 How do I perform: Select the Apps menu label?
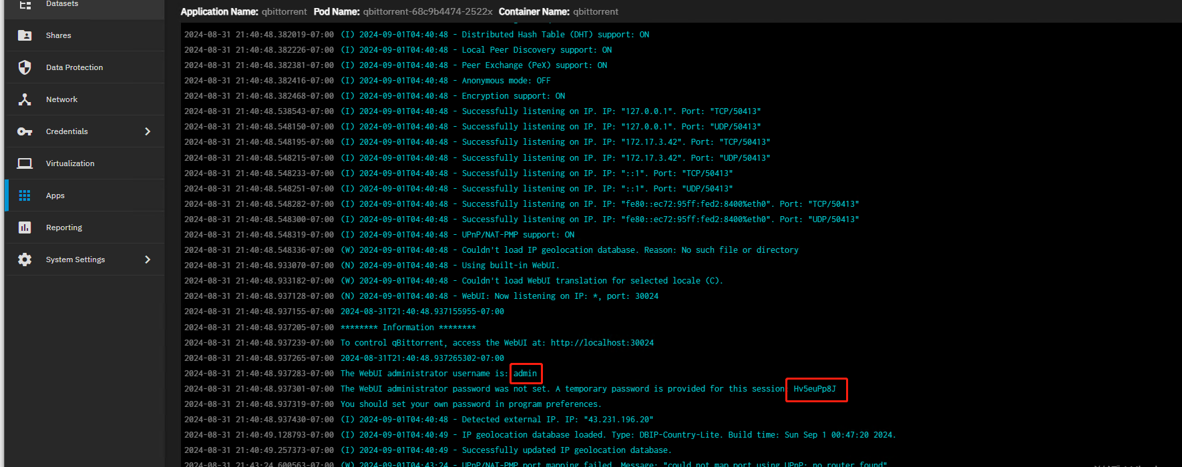[x=55, y=195]
